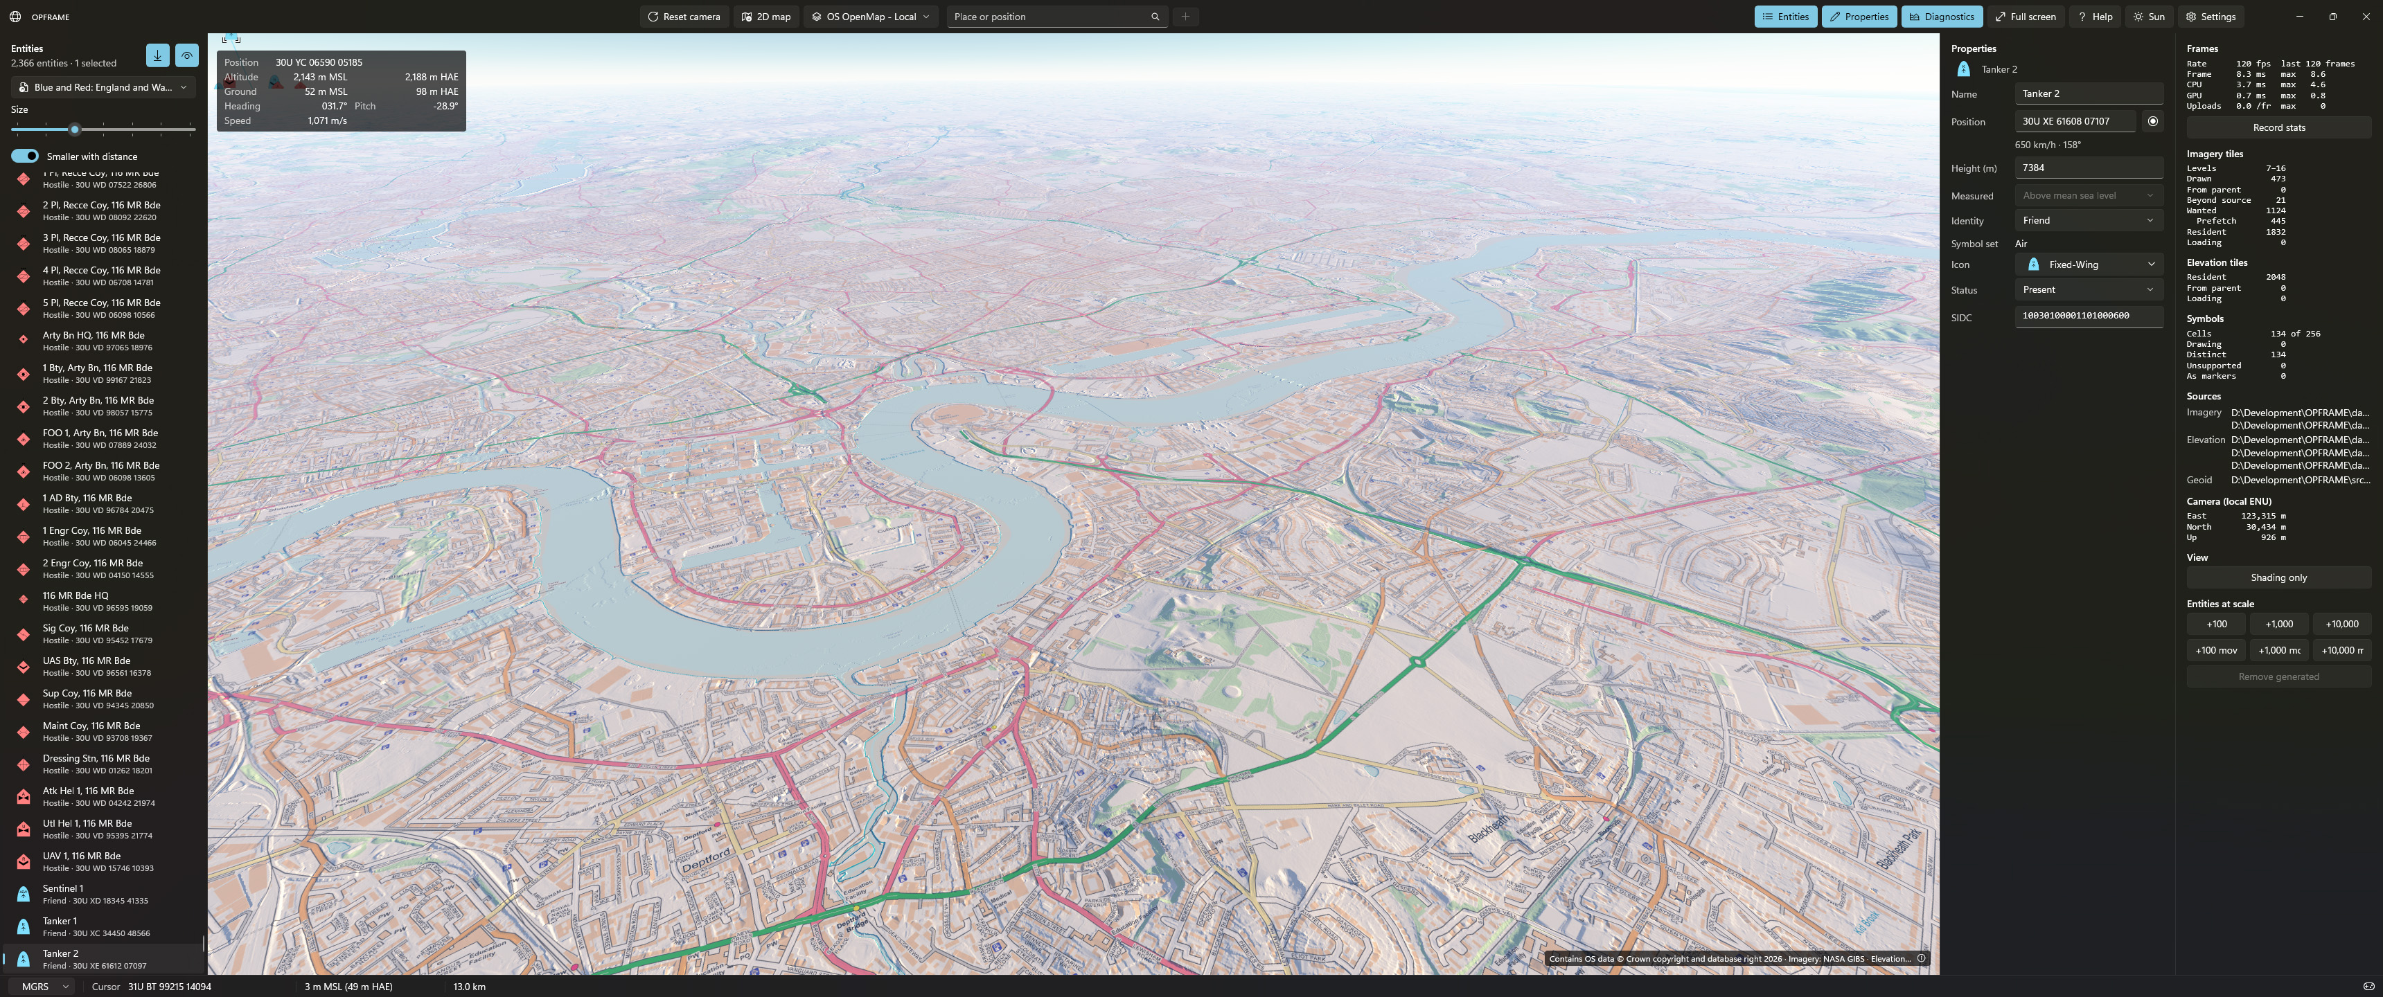2383x997 pixels.
Task: Click the Arty Bn HQ hostile diamond symbol
Action: tap(23, 341)
